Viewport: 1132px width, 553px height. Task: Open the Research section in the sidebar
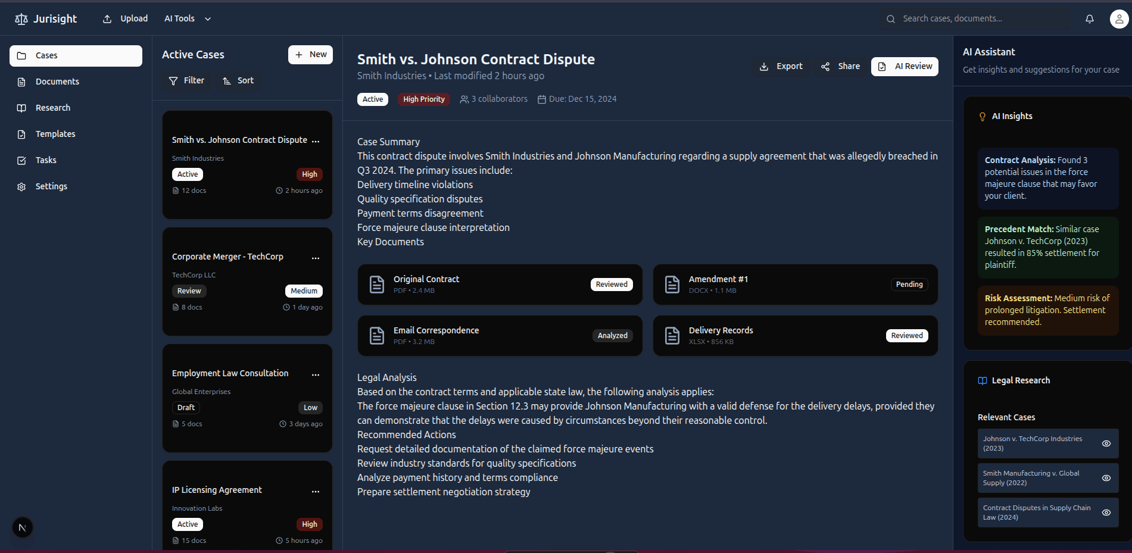[x=52, y=108]
